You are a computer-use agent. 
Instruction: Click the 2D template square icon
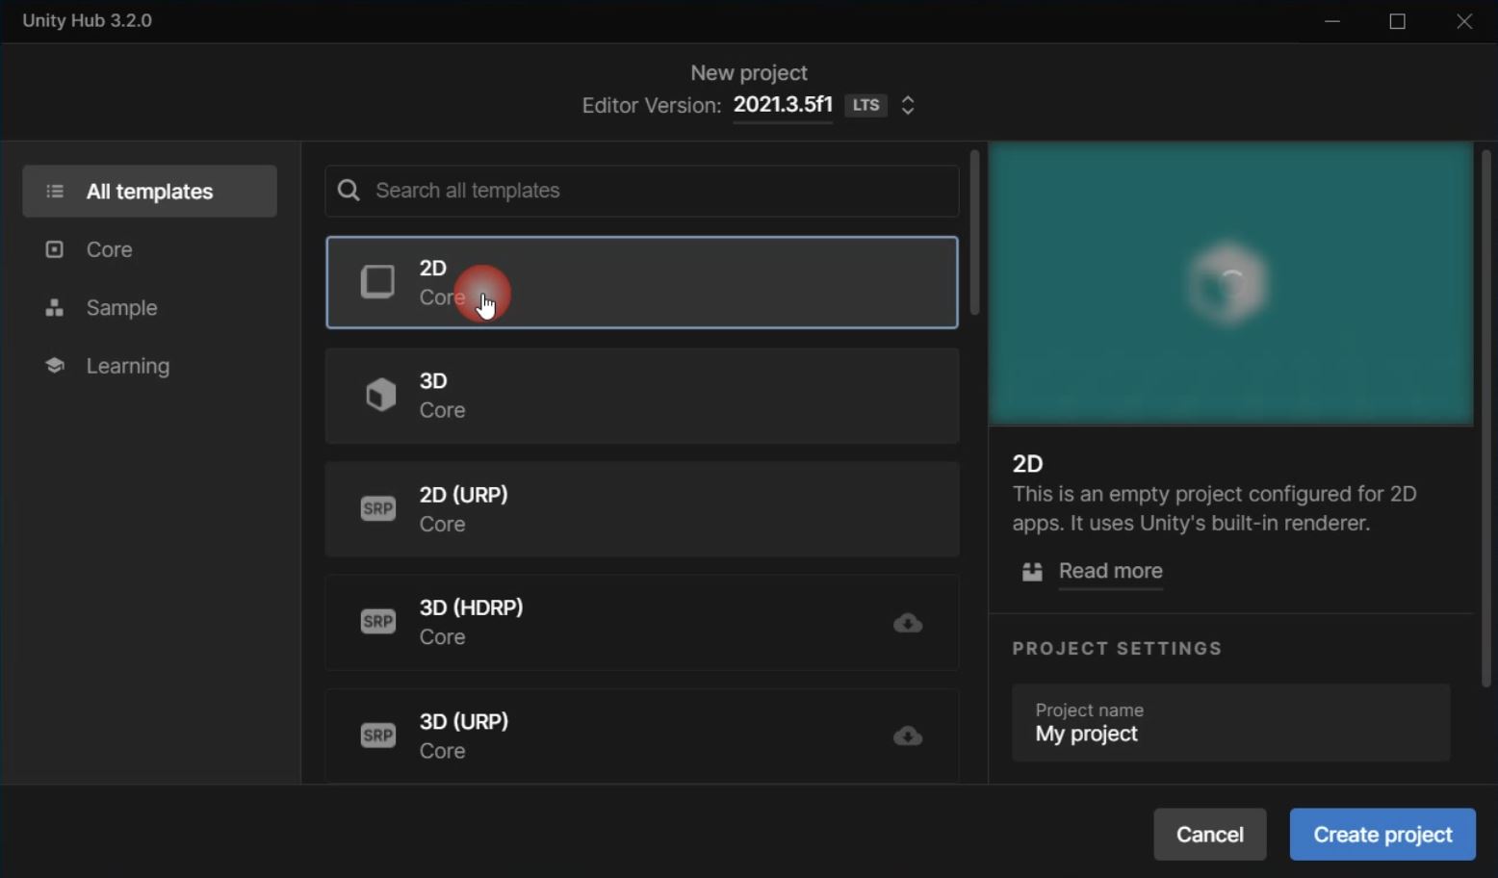pyautogui.click(x=377, y=282)
